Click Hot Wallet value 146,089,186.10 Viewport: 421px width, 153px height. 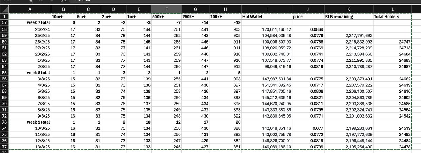[x=266, y=146]
